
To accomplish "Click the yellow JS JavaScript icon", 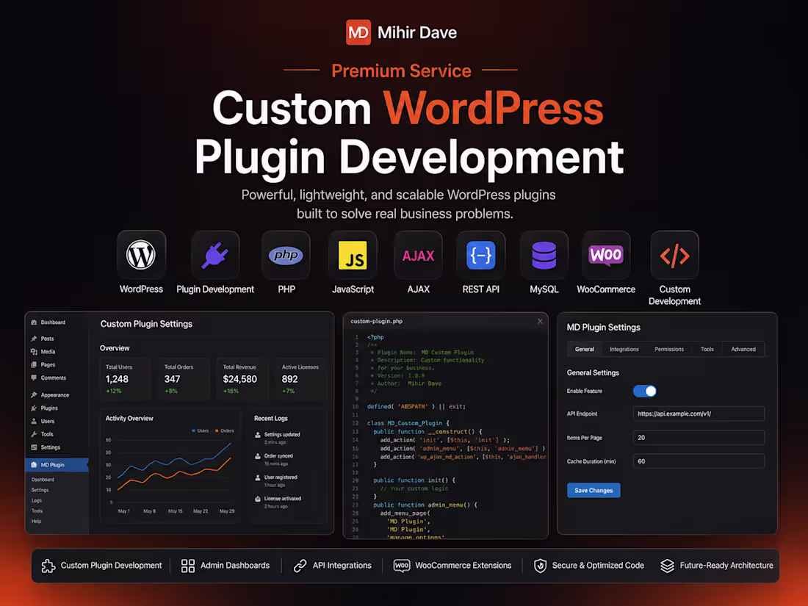I will (353, 255).
